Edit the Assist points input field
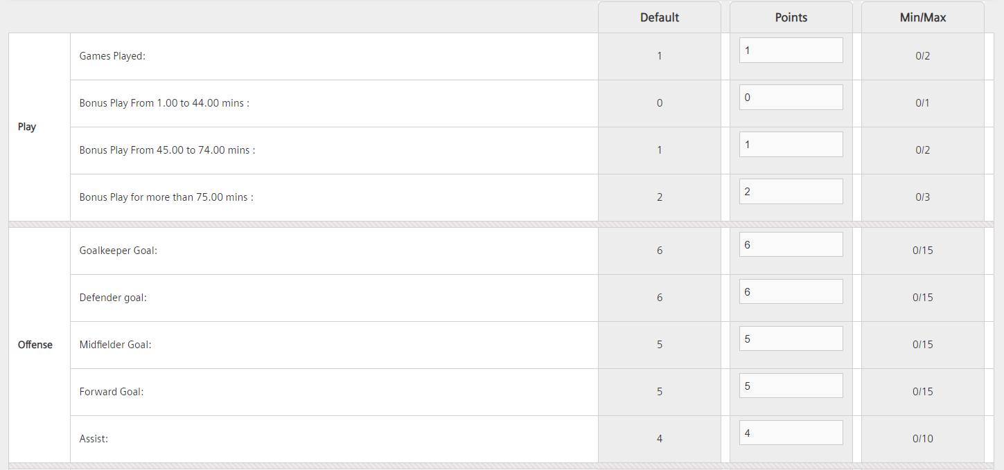1004x470 pixels. (x=791, y=433)
